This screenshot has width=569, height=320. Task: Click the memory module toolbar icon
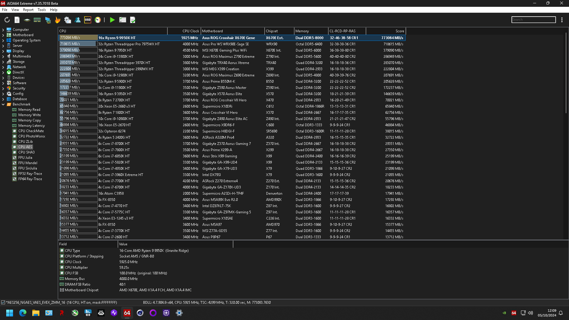pos(37,20)
